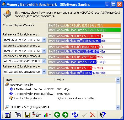Click the blue Float 4691 MB/s bar

[84, 62]
